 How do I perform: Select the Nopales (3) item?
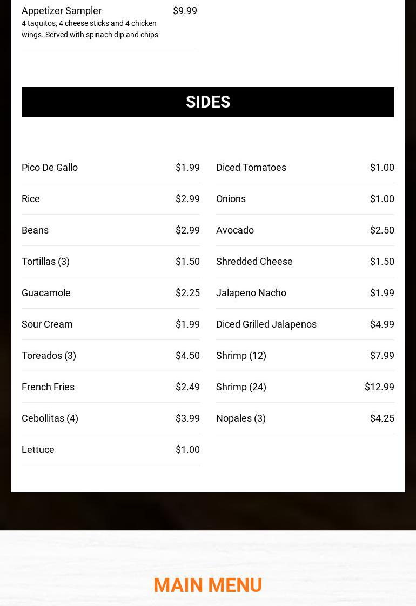tap(241, 418)
